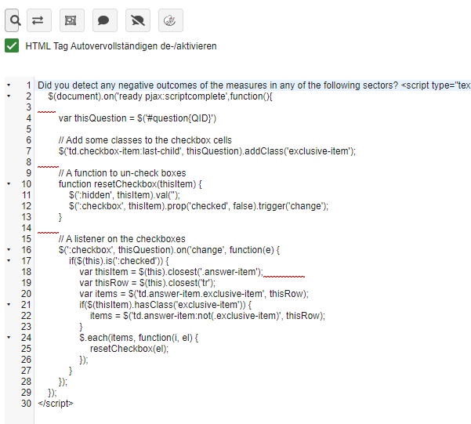Image resolution: width=471 pixels, height=424 pixels.
Task: Open the find and replace tool
Action: 39,19
